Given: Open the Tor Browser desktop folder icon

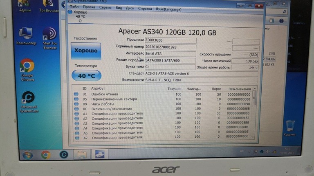Looking at the screenshot, I should (x=49, y=6).
